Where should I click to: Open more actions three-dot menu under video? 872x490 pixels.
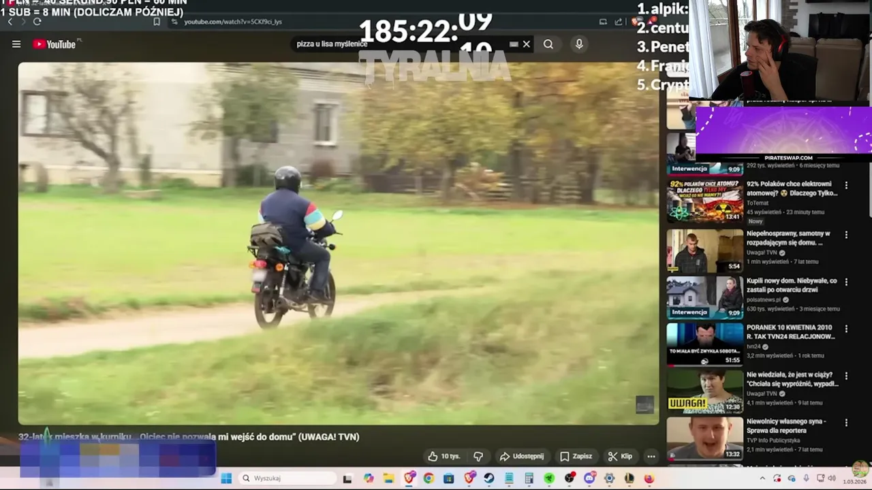click(651, 456)
